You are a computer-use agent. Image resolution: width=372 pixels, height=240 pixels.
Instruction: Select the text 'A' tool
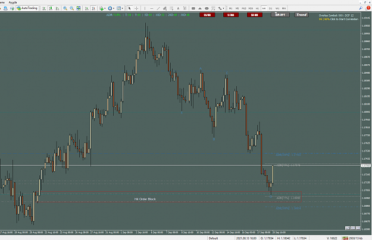(178, 8)
